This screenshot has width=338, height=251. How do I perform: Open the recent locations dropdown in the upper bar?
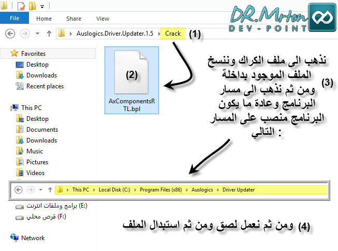[x=37, y=34]
